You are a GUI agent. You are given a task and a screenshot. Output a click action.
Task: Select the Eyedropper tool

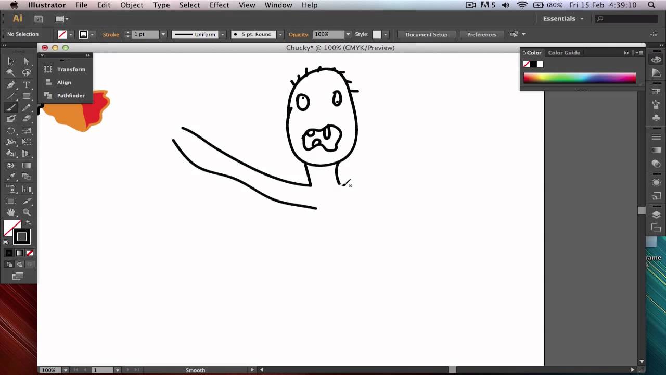tap(11, 177)
